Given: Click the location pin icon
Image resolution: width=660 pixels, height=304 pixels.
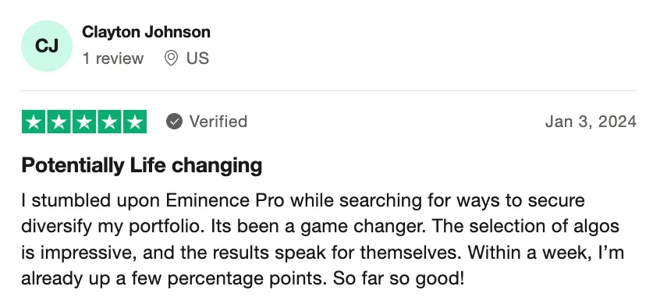Looking at the screenshot, I should 171,58.
